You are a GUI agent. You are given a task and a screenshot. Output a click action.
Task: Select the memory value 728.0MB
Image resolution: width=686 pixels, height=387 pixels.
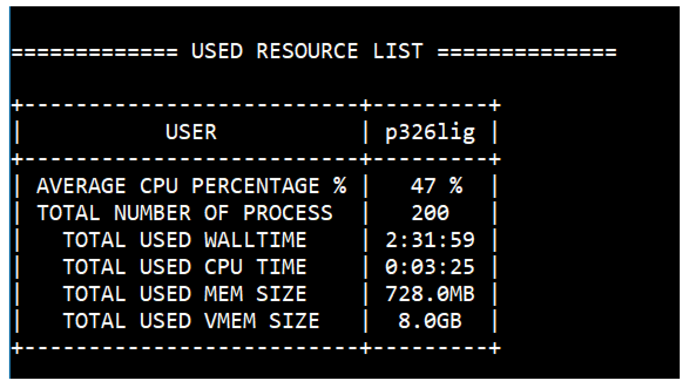point(430,294)
